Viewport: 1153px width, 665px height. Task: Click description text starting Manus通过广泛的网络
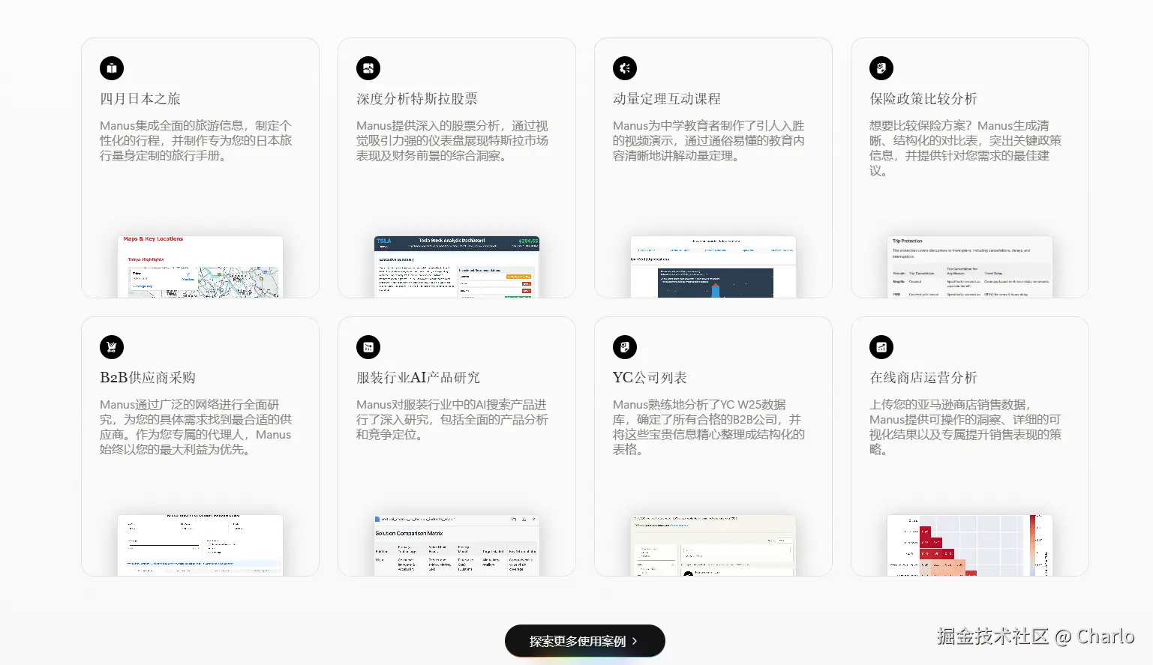tap(196, 427)
